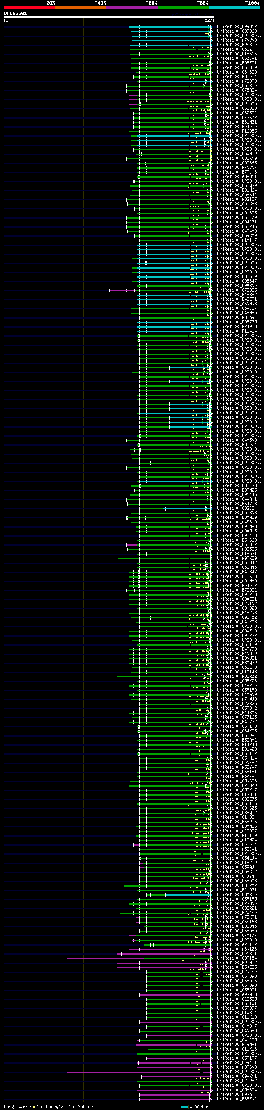Select hit label UniRef100_Q9C428
The width and height of the screenshot is (264, 1110).
click(x=237, y=536)
